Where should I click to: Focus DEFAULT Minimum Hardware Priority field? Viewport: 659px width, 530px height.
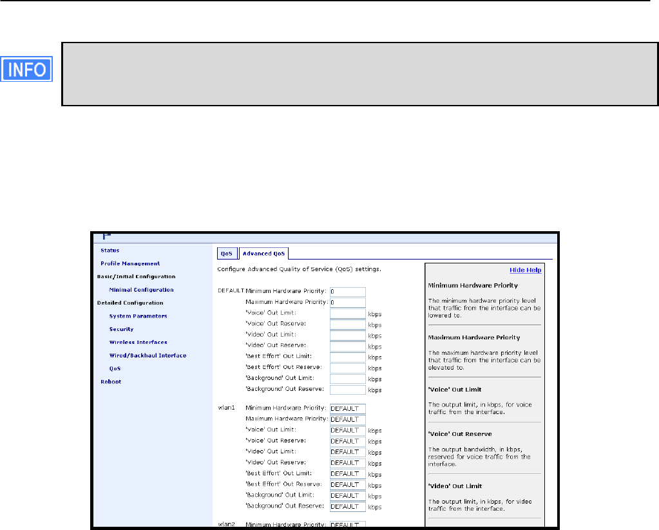coord(348,292)
